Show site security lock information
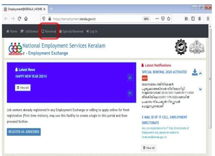215x156 pixels. pos(50,19)
